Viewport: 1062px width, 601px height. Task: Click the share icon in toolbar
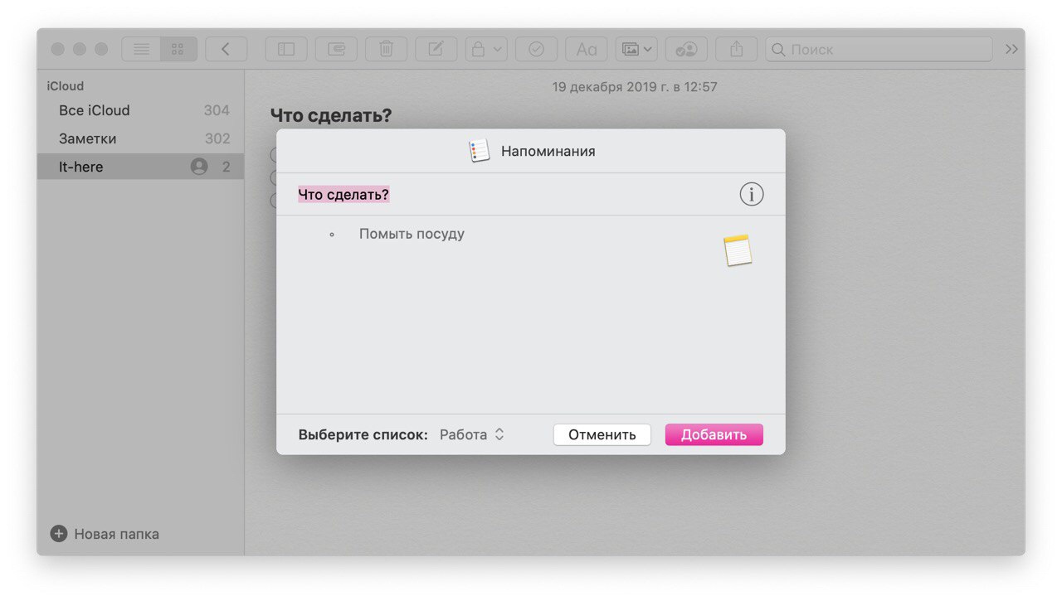click(737, 50)
